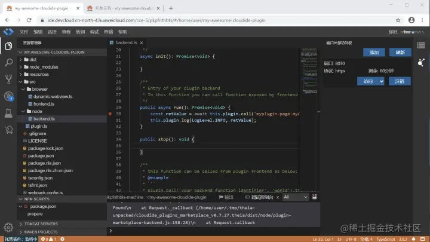Image resolution: width=430 pixels, height=242 pixels.
Task: Open the 帮助 (Help) menu
Action: click(122, 32)
